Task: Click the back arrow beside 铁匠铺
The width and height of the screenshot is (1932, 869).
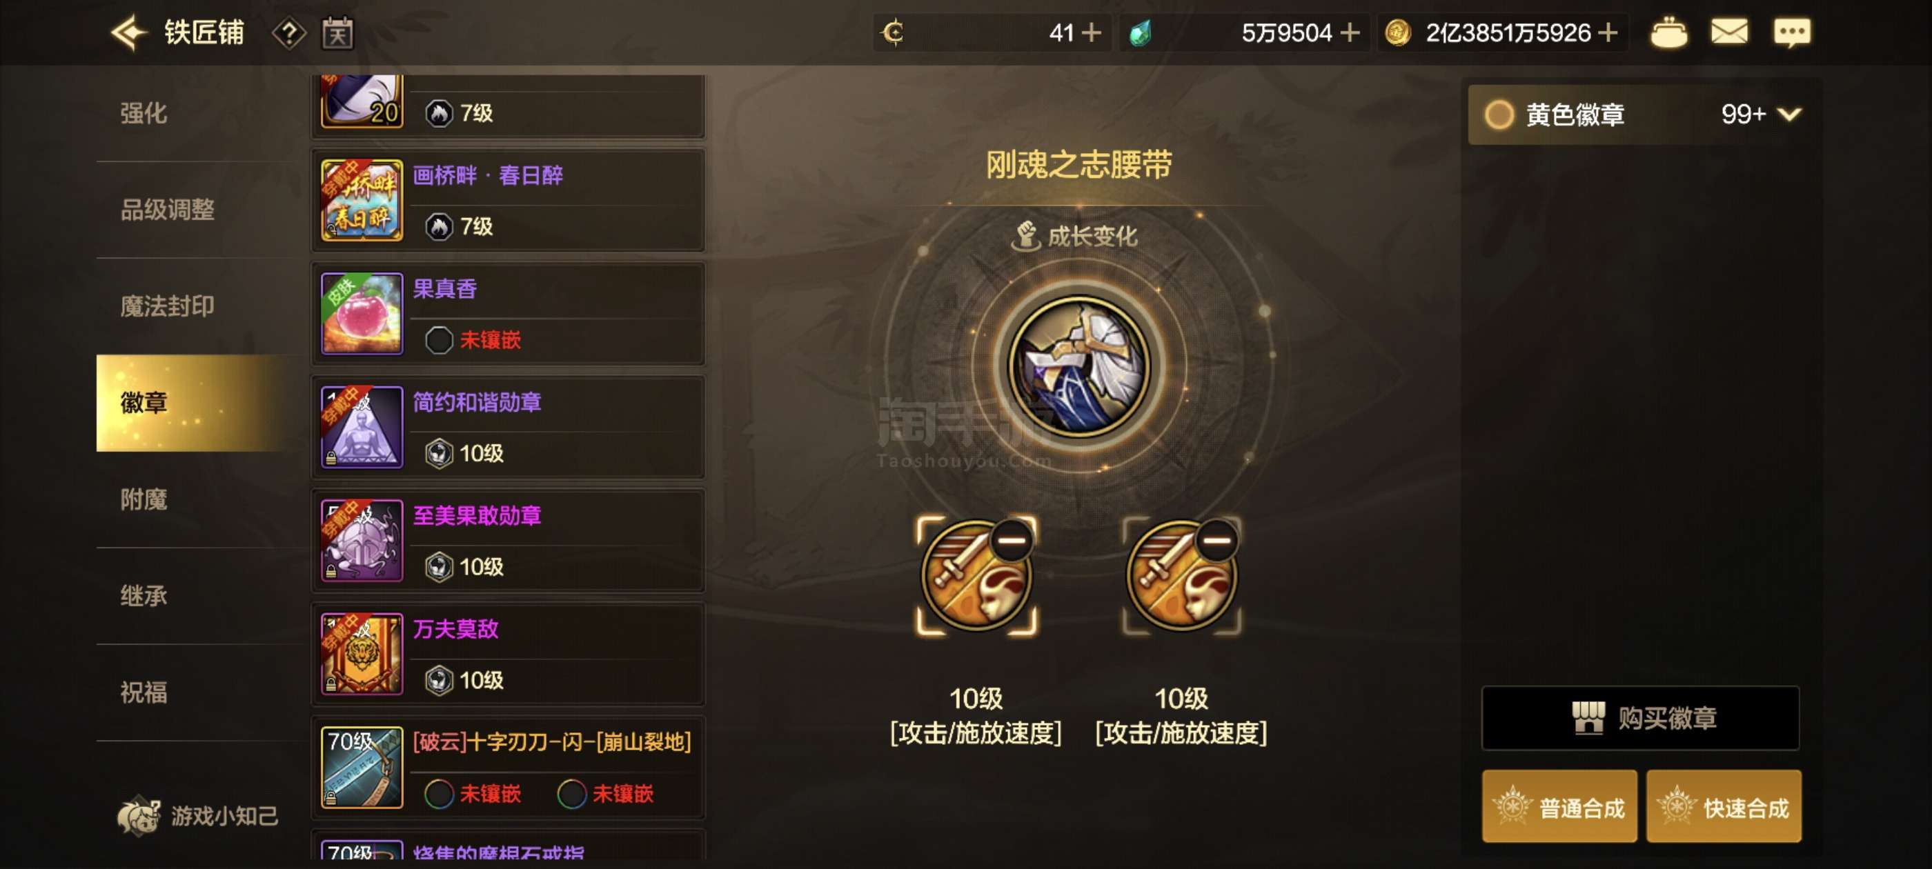Action: click(128, 32)
